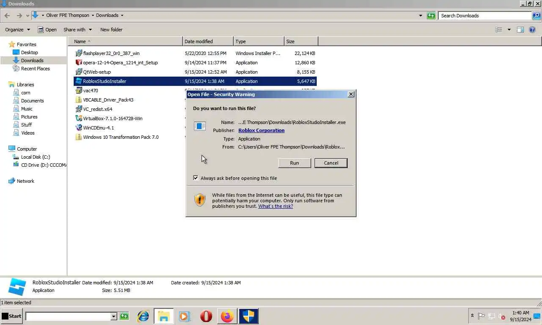Click Open in the command bar
Screen dimensions: 542x325
47,30
